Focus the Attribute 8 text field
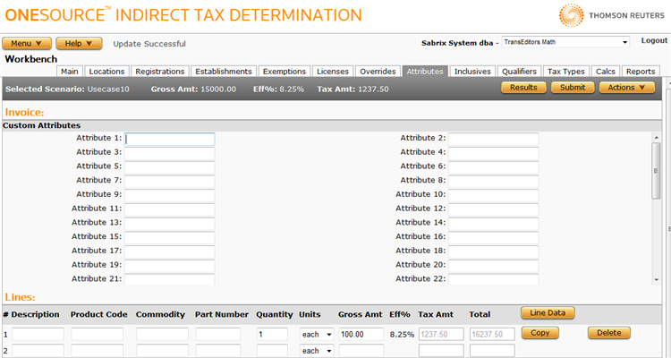The height and width of the screenshot is (358, 671). point(493,180)
